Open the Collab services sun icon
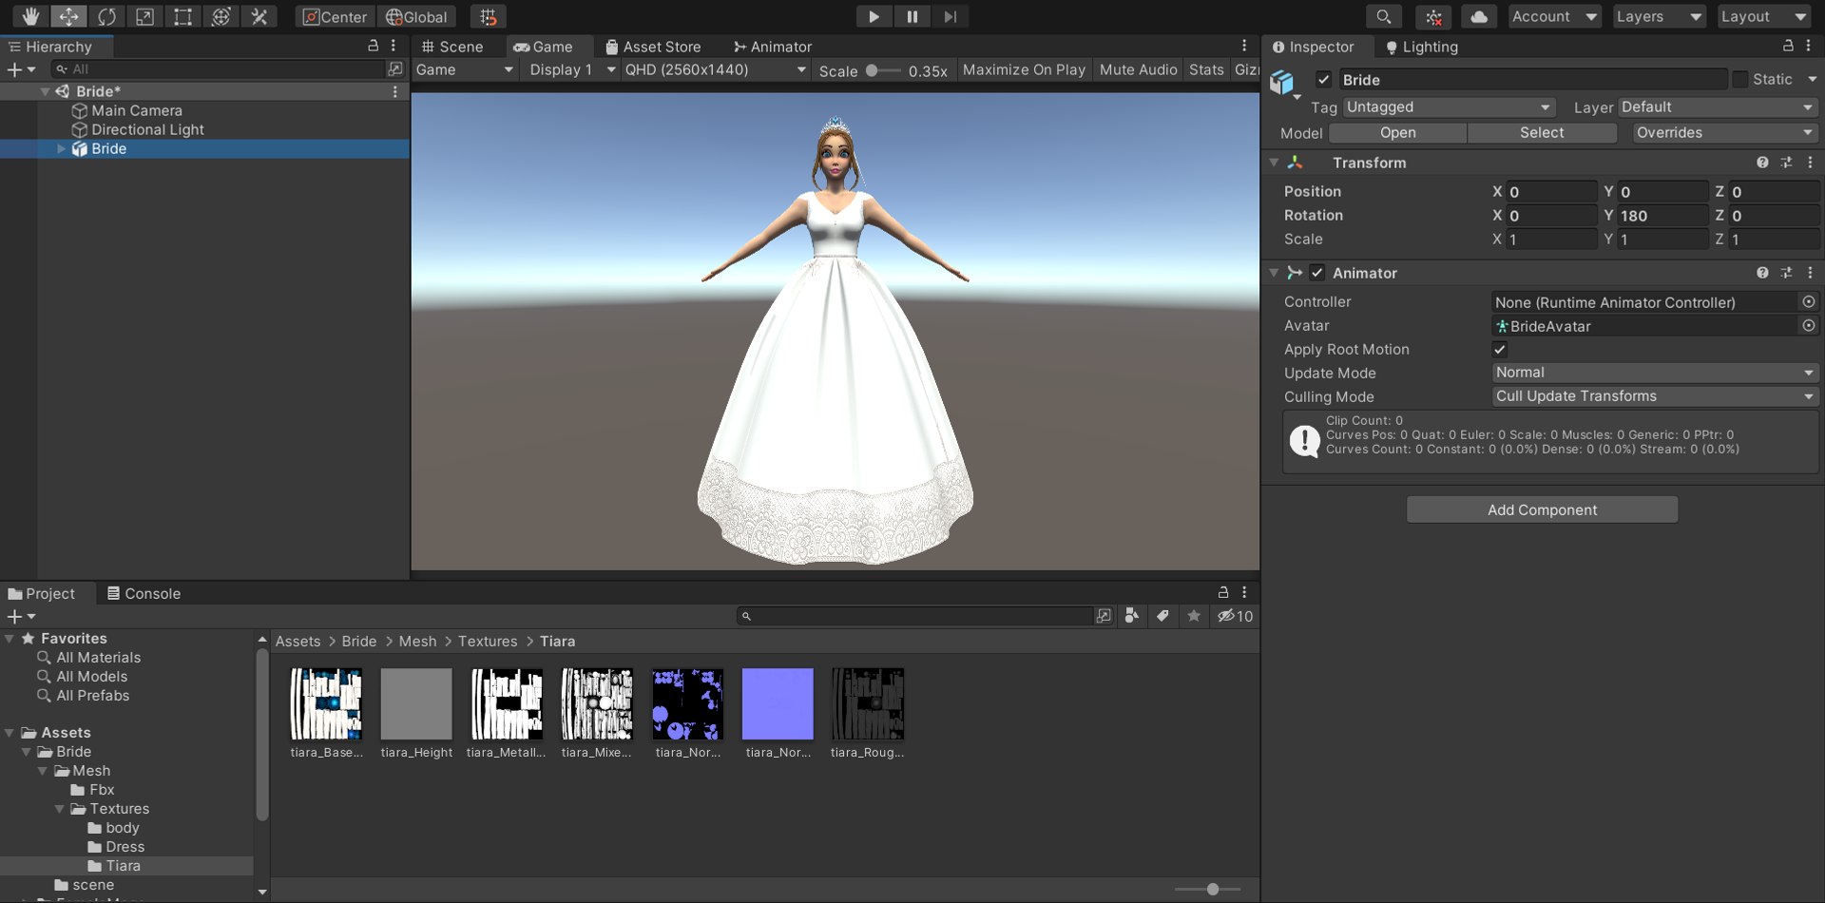The image size is (1825, 903). [x=1433, y=16]
